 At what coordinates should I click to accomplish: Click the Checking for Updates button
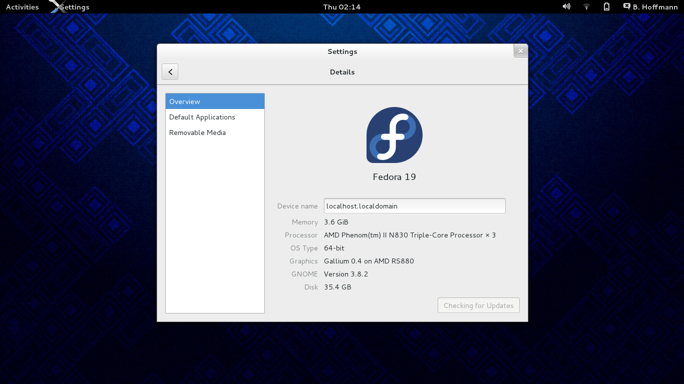(x=479, y=305)
